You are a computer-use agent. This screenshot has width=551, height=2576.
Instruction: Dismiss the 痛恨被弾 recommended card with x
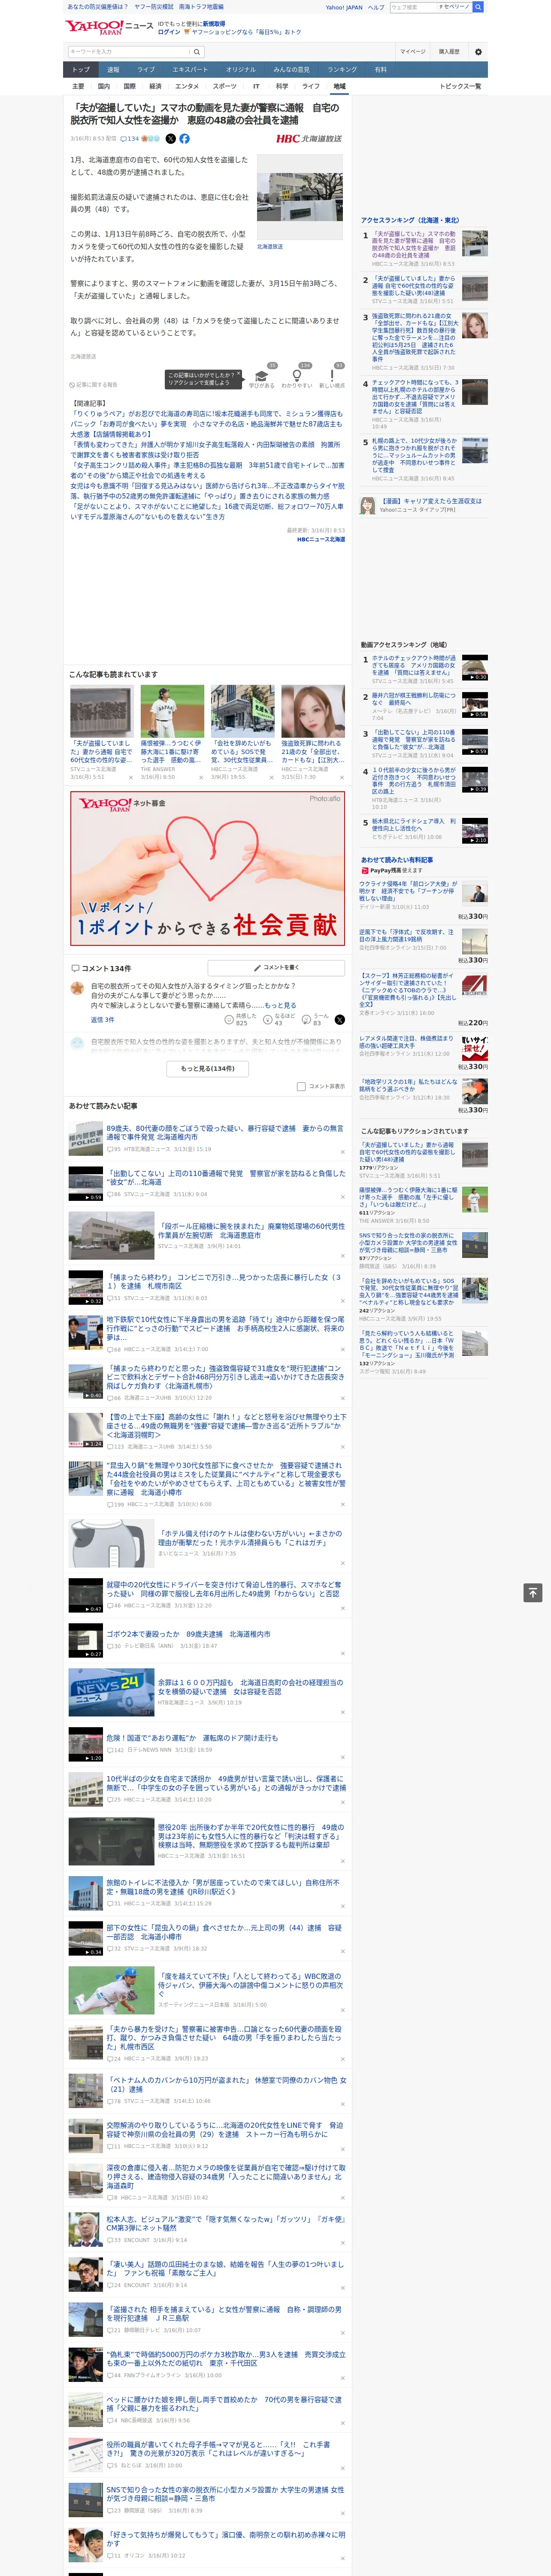pyautogui.click(x=201, y=777)
